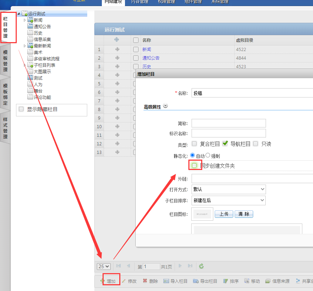This screenshot has height=291, width=313.
Task: Enable the 同步创建文件夹 checkbox
Action: (x=194, y=165)
